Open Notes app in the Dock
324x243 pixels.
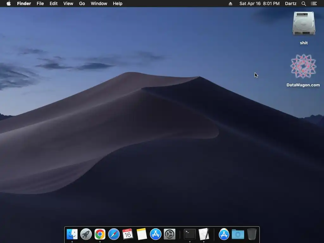pos(141,234)
